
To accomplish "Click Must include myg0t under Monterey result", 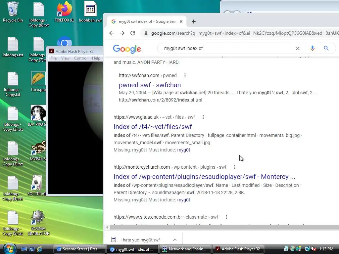I will (x=183, y=199).
